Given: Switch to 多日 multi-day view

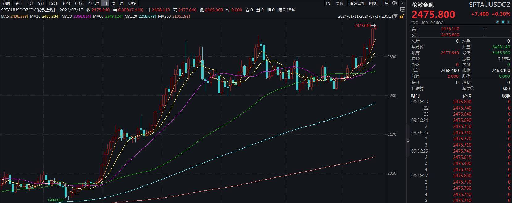Looking at the screenshot, I should point(19,3).
